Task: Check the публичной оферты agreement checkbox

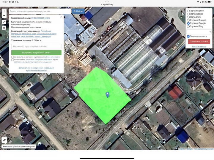Action: click(12, 57)
